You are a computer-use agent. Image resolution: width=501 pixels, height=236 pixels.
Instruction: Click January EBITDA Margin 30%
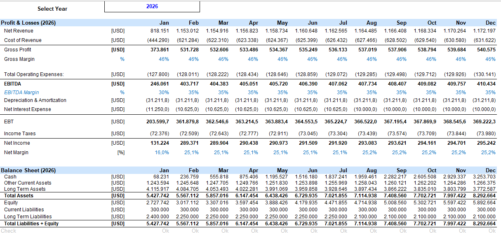point(164,93)
